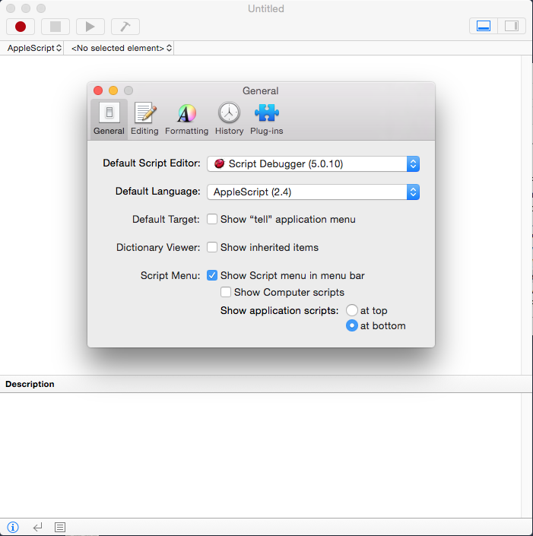The height and width of the screenshot is (536, 533).
Task: Enable Show inherited items checkbox
Action: (x=212, y=247)
